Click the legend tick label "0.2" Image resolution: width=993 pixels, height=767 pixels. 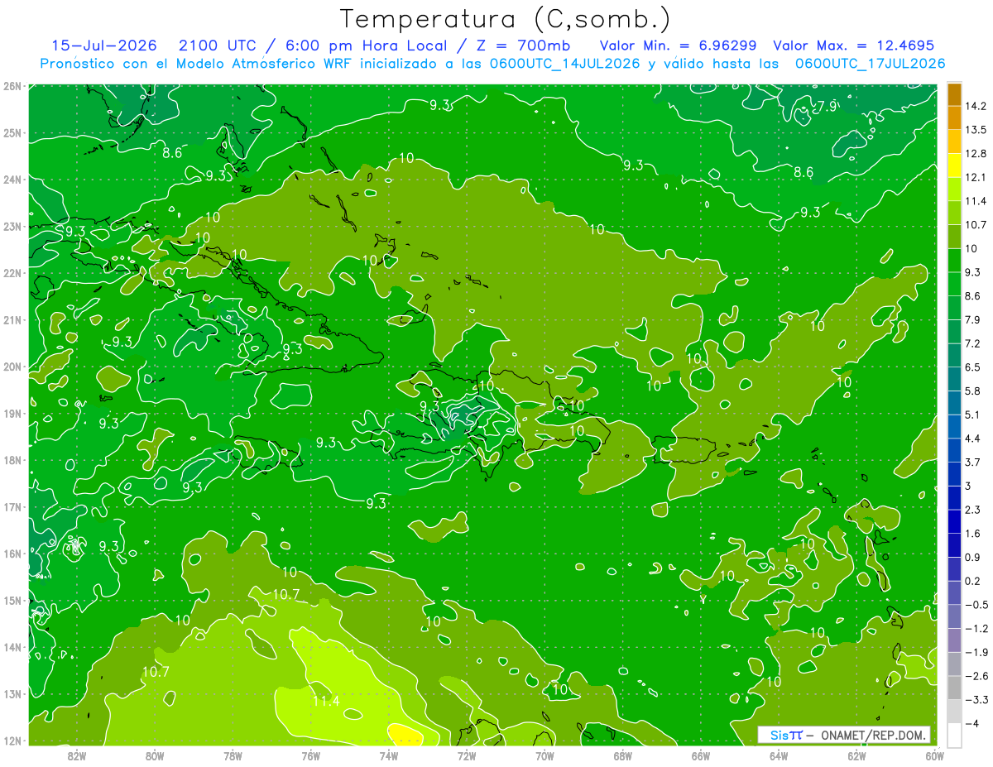tap(972, 581)
